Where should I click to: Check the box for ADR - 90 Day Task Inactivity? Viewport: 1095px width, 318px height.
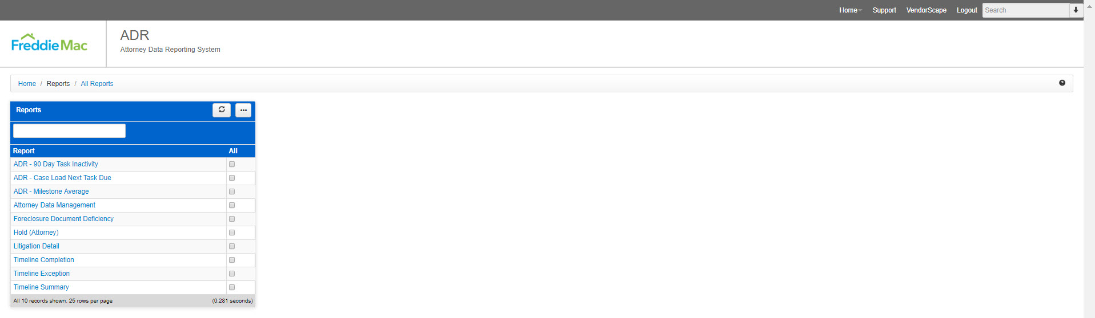232,164
